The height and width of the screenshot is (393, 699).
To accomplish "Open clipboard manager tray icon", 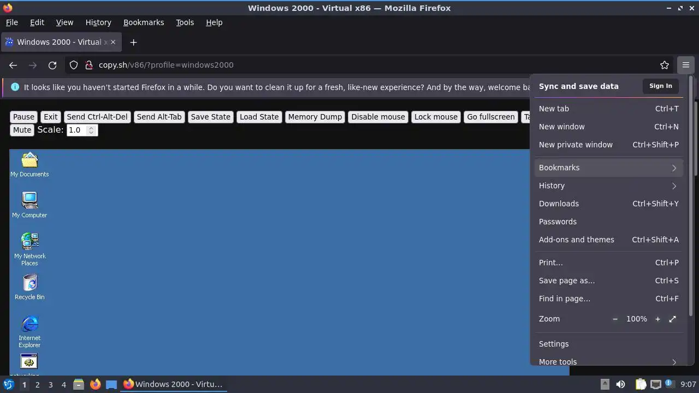I will pyautogui.click(x=641, y=384).
